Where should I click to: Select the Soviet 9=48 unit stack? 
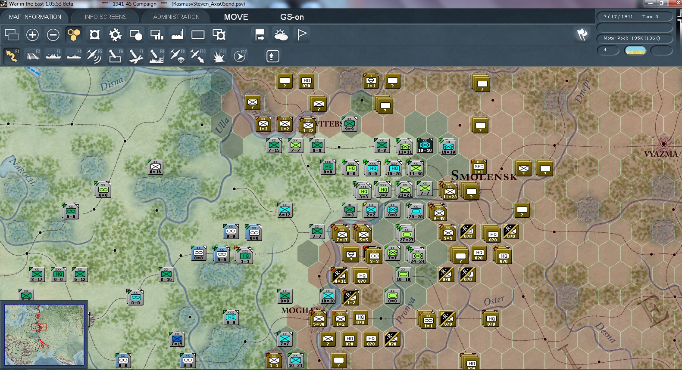point(438,212)
